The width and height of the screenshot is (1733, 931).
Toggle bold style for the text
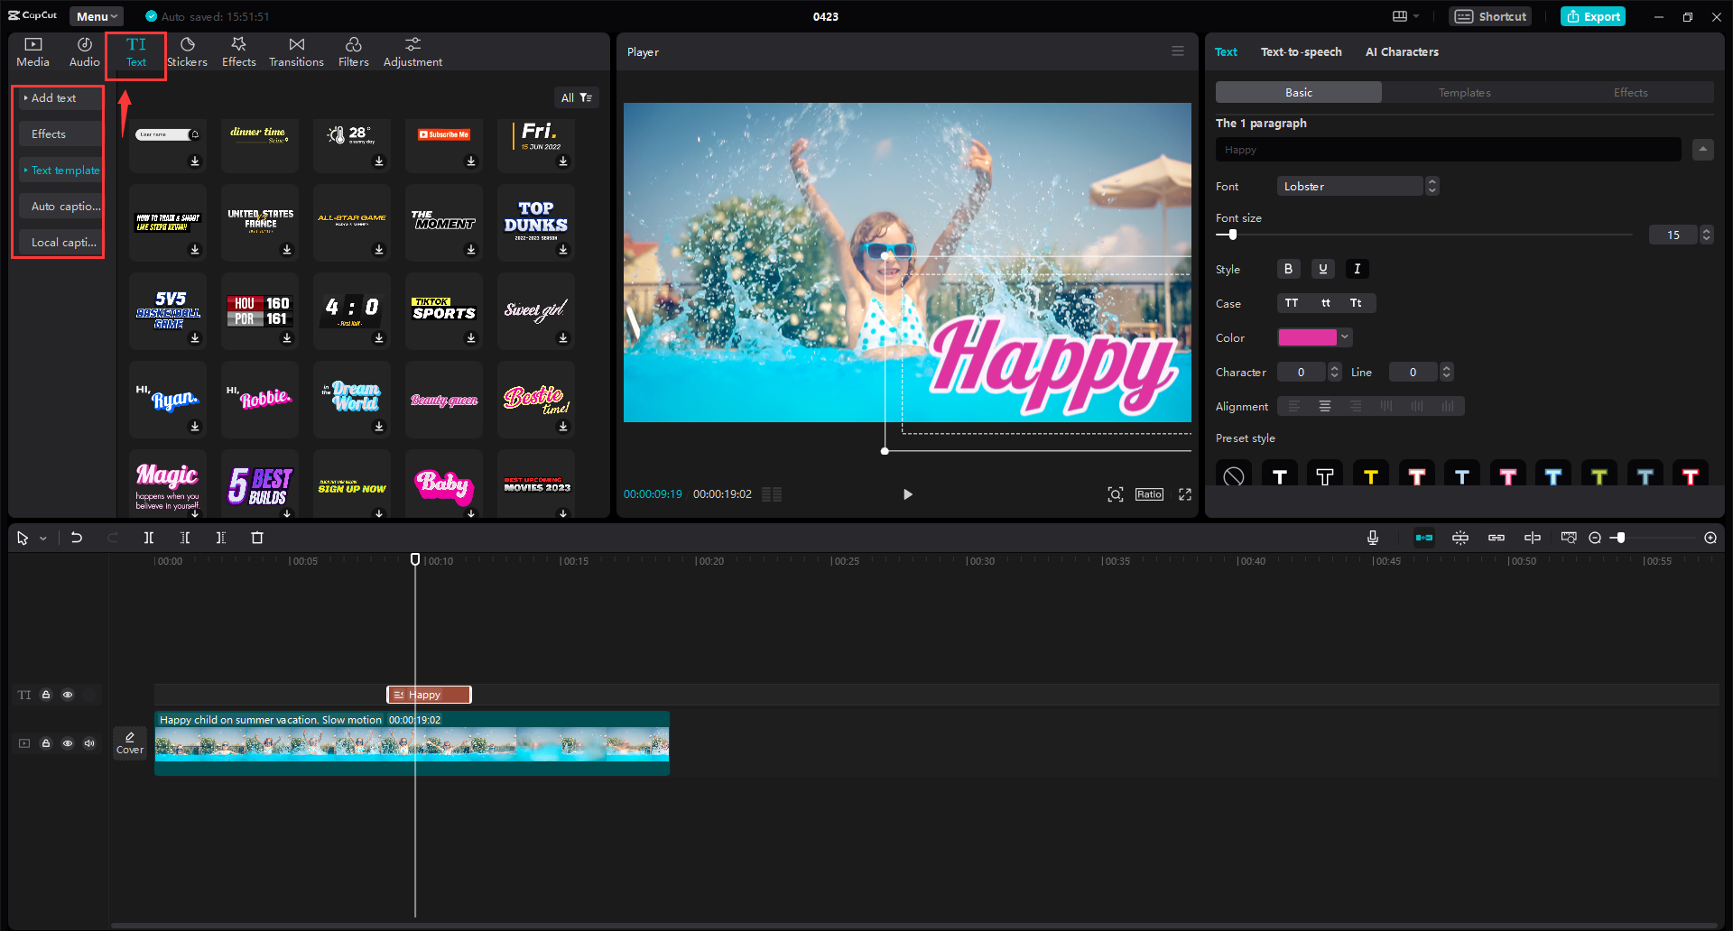[x=1288, y=269]
